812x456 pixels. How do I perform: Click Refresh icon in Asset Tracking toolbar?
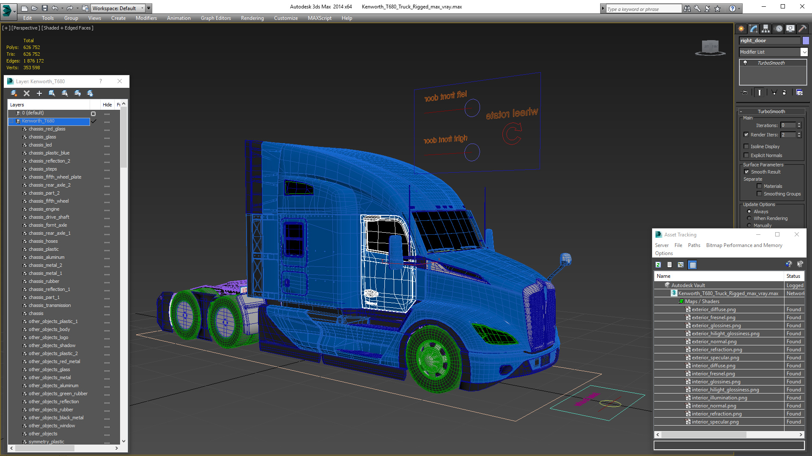tap(658, 265)
